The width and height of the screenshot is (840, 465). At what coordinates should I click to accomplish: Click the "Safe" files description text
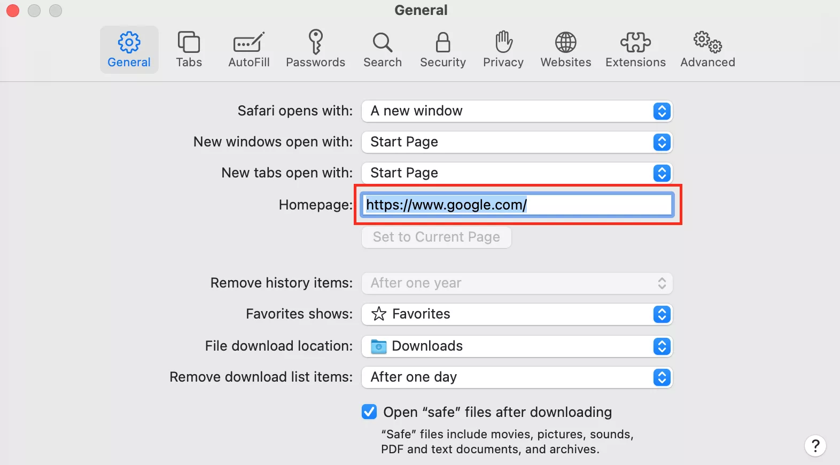point(507,441)
